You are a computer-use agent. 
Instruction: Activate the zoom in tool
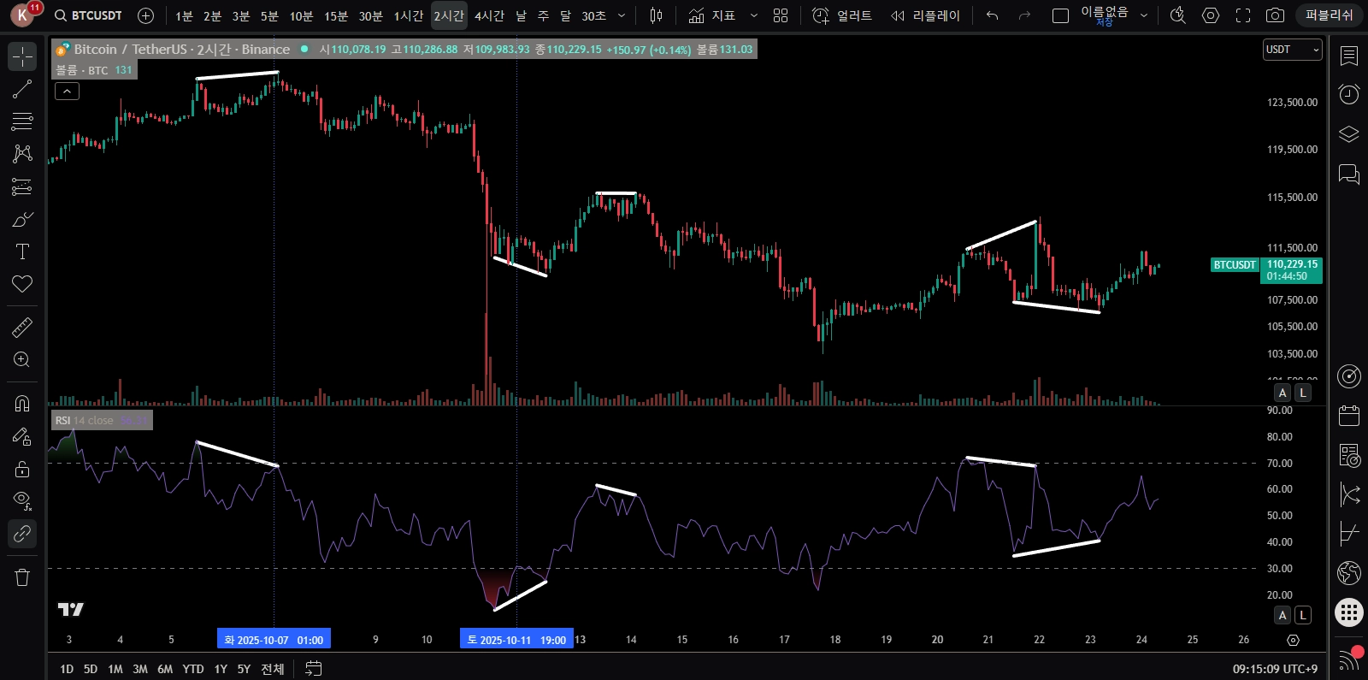(22, 359)
